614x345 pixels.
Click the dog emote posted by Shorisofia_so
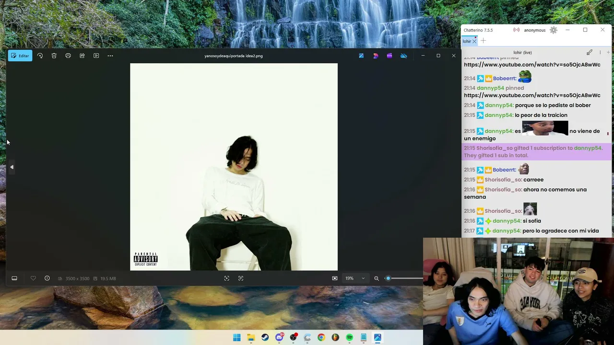point(530,209)
